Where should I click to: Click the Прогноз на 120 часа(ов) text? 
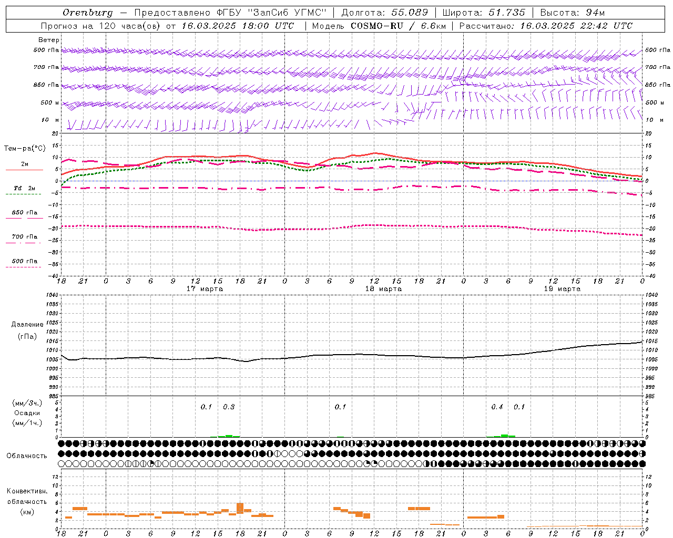(101, 26)
